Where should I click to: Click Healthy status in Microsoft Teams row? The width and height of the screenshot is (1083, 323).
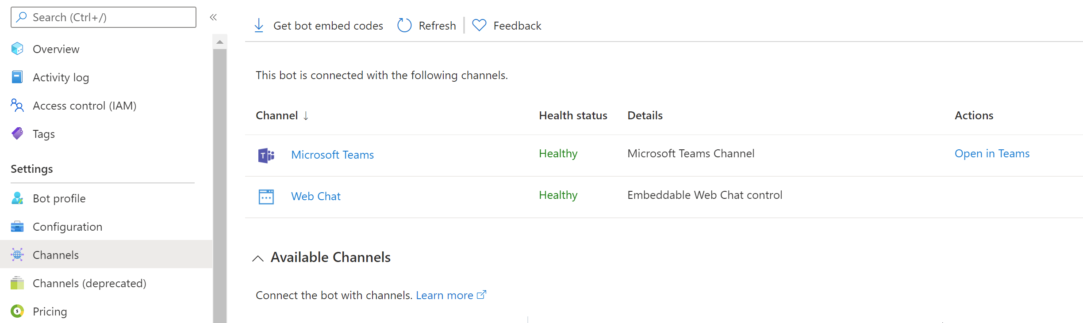tap(558, 153)
